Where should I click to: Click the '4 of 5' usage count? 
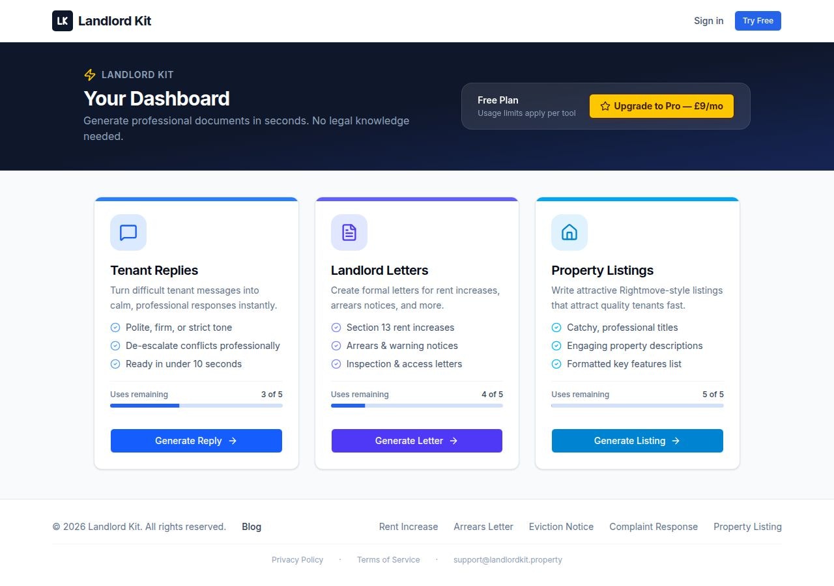pos(492,395)
